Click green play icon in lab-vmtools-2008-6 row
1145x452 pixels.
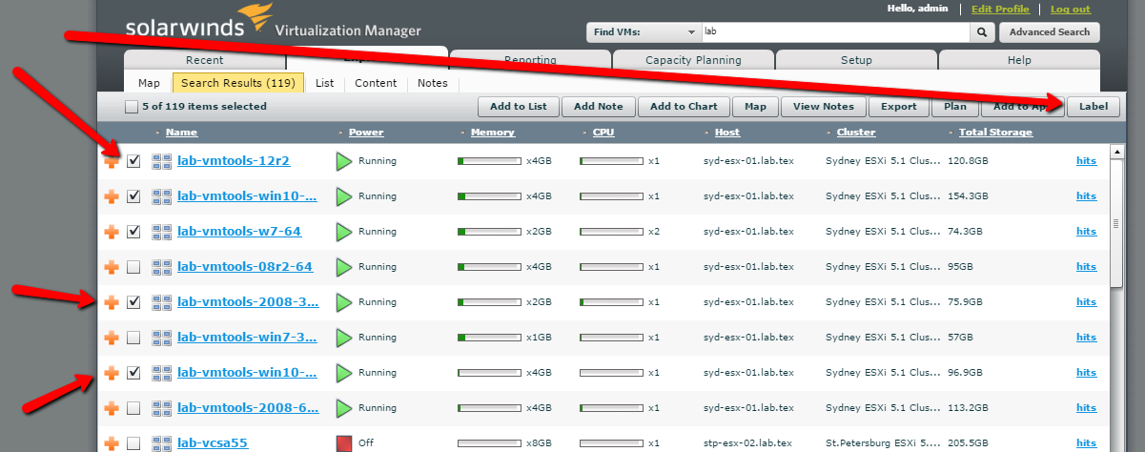point(344,408)
